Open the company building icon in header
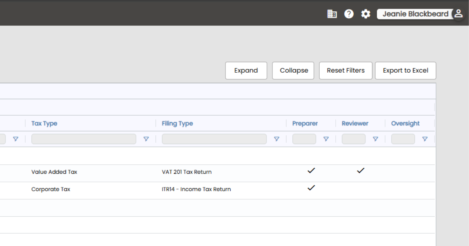The width and height of the screenshot is (469, 246). pyautogui.click(x=332, y=14)
